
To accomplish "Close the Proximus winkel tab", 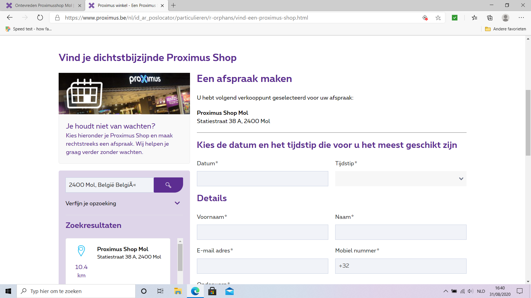I will (x=162, y=6).
